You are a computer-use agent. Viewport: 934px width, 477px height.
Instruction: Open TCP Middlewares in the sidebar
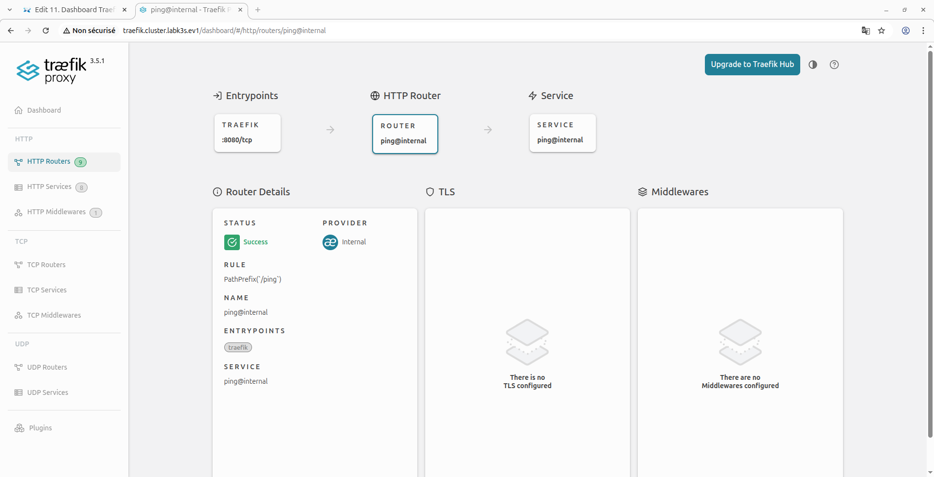tap(64, 315)
